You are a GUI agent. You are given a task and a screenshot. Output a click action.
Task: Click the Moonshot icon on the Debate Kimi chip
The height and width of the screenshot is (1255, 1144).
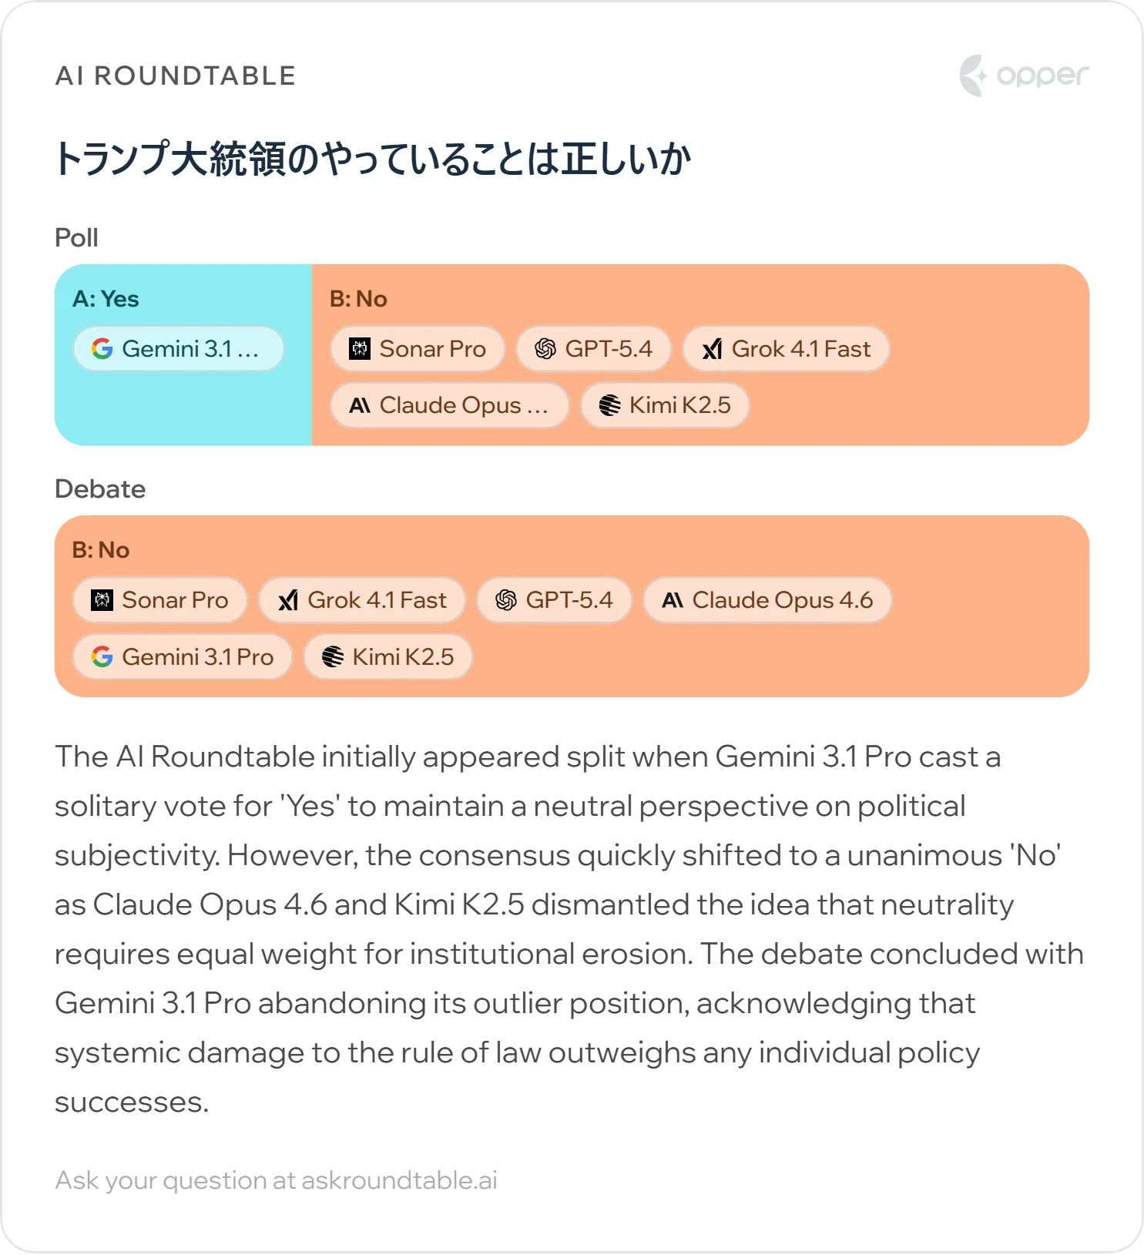coord(333,657)
